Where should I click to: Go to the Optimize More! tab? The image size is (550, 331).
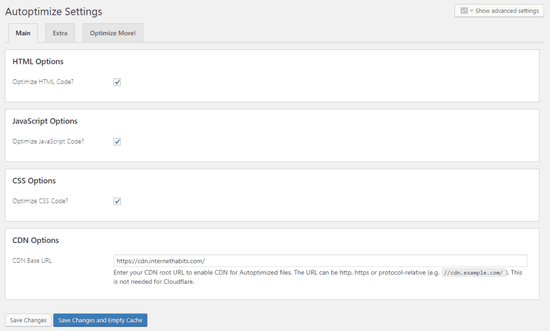point(113,33)
